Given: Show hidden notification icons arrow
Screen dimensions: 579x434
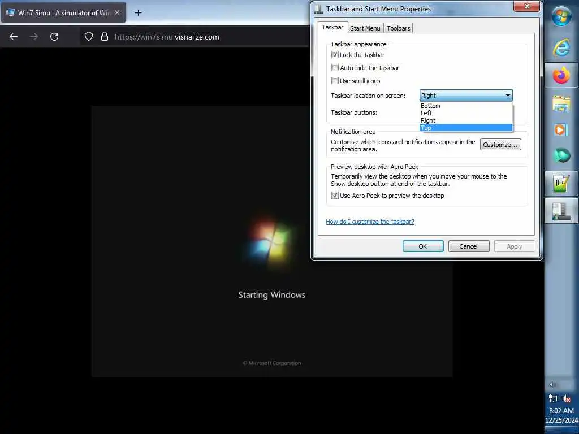Looking at the screenshot, I should [552, 384].
